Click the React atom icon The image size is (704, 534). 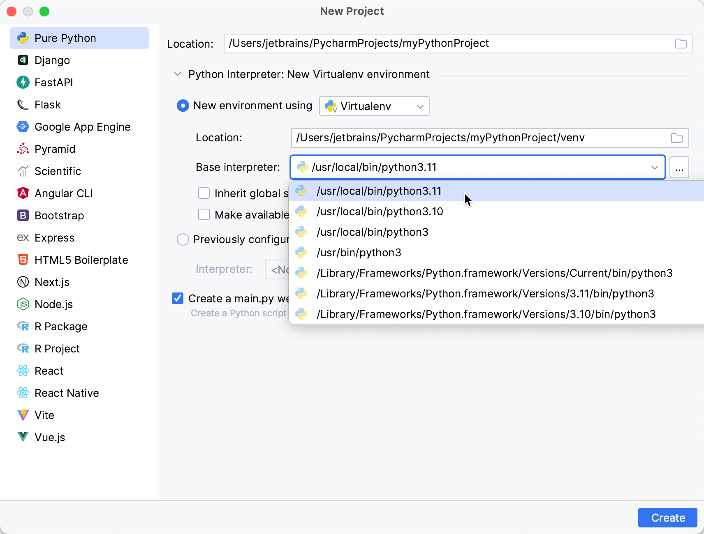click(23, 371)
